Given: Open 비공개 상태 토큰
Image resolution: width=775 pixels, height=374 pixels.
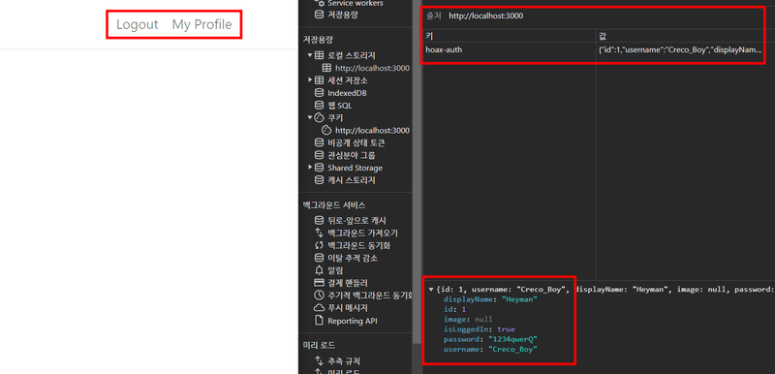Looking at the screenshot, I should (356, 142).
